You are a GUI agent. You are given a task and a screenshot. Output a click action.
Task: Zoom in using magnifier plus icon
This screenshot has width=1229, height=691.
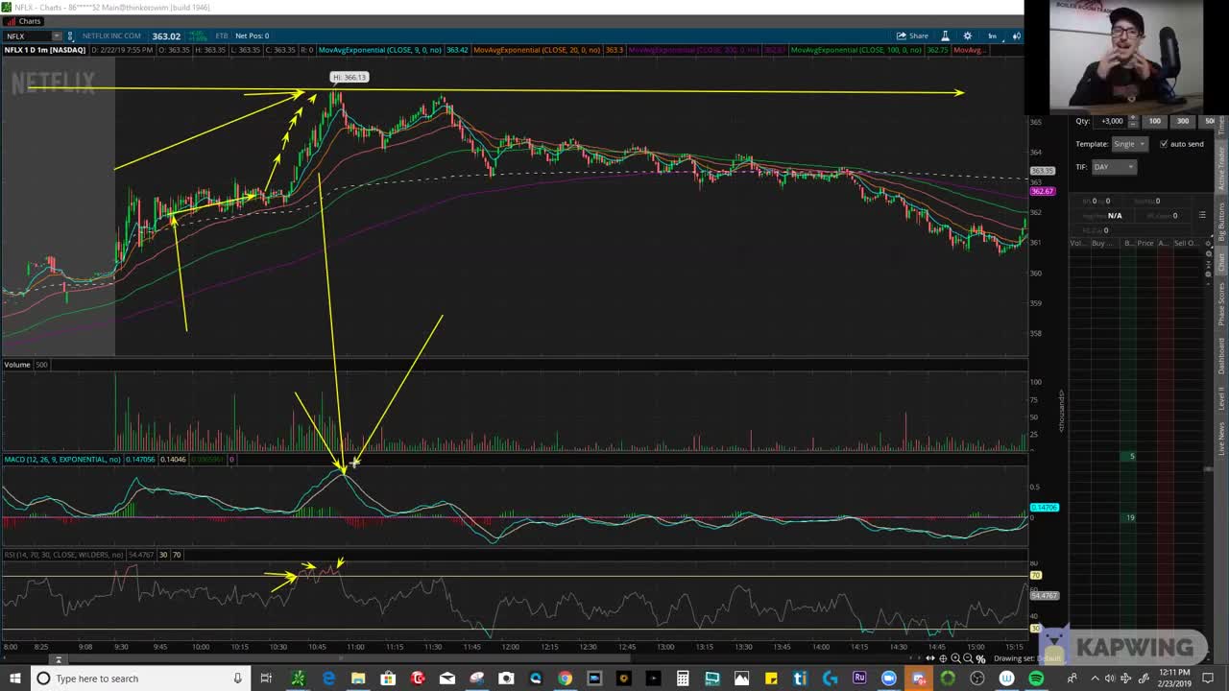click(x=955, y=658)
